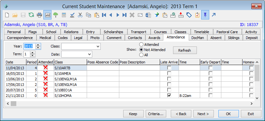The image size is (265, 121).
Task: Check Late Arrive for 17/06/2013 row
Action: (x=169, y=84)
